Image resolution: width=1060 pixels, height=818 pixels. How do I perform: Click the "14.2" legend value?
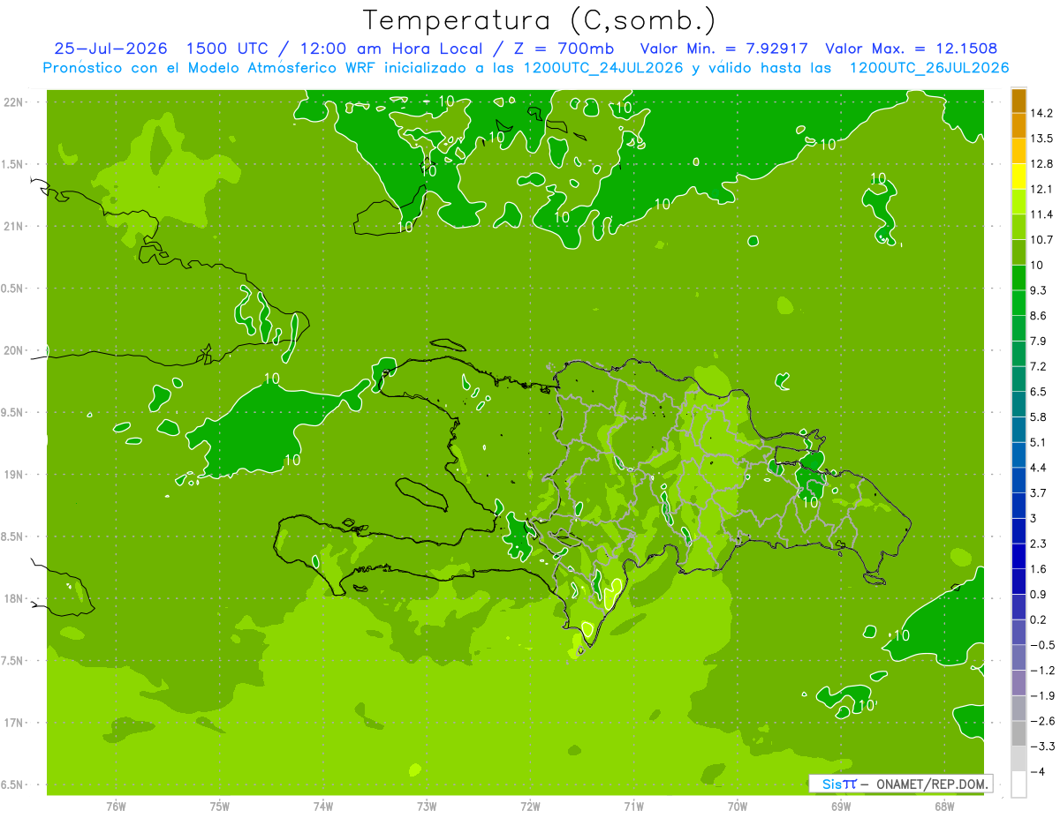pos(1041,113)
